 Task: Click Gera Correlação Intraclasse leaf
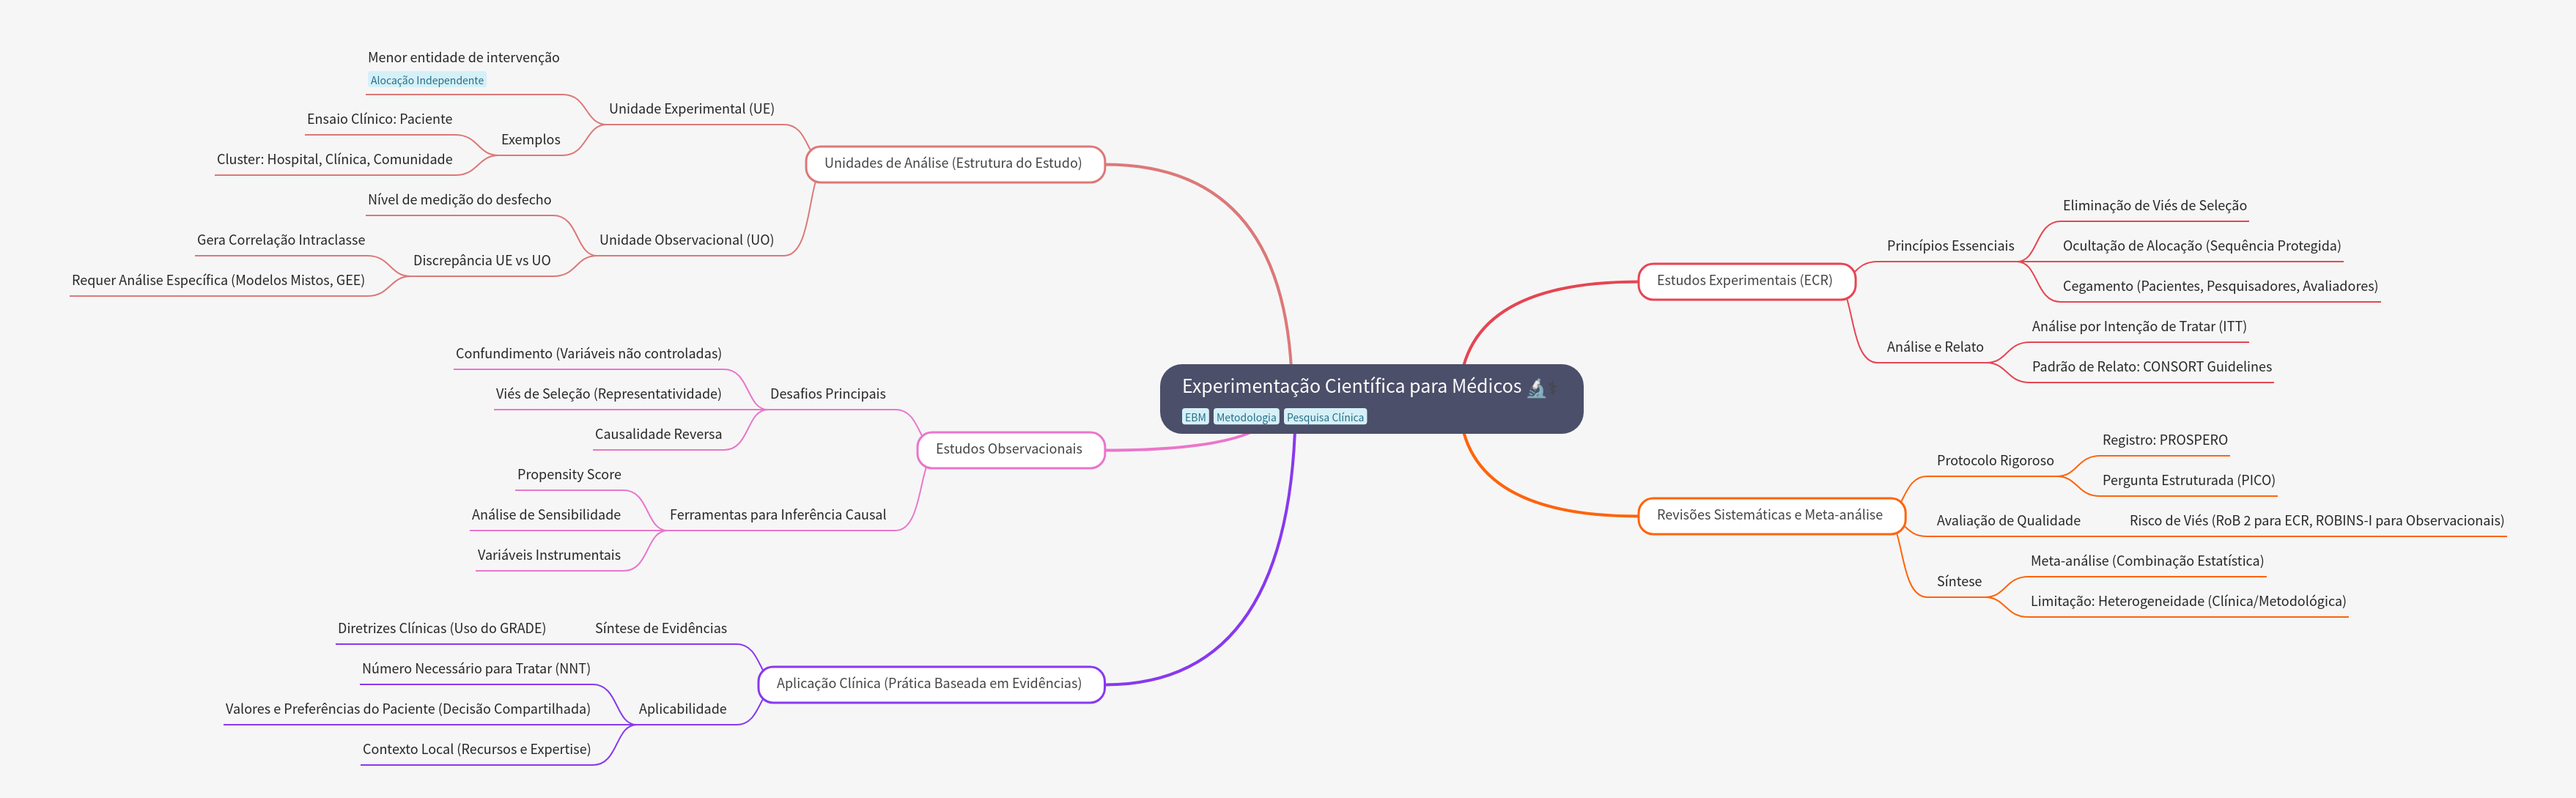tap(280, 240)
